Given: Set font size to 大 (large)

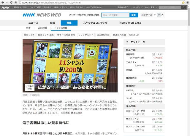Looking at the screenshot, I should click(162, 15).
